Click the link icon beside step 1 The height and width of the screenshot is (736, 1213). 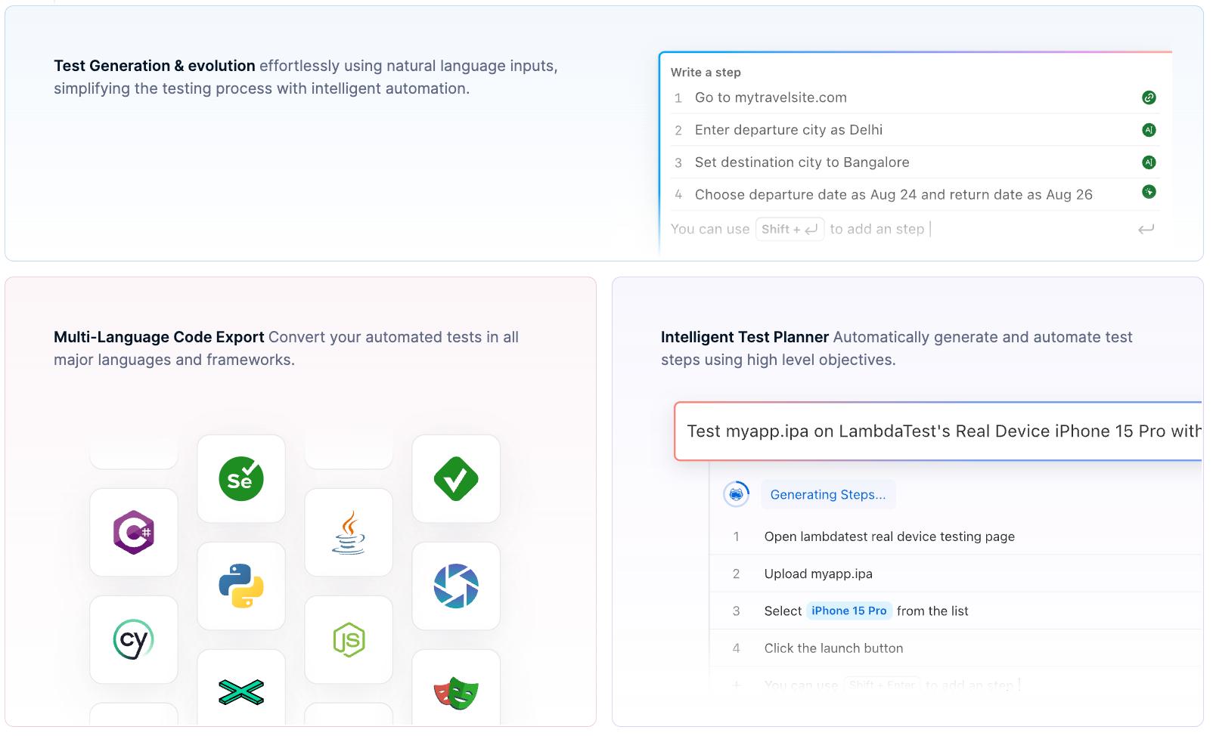[x=1149, y=97]
